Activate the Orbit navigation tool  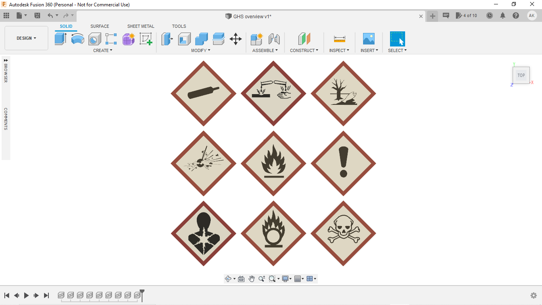[x=228, y=279]
